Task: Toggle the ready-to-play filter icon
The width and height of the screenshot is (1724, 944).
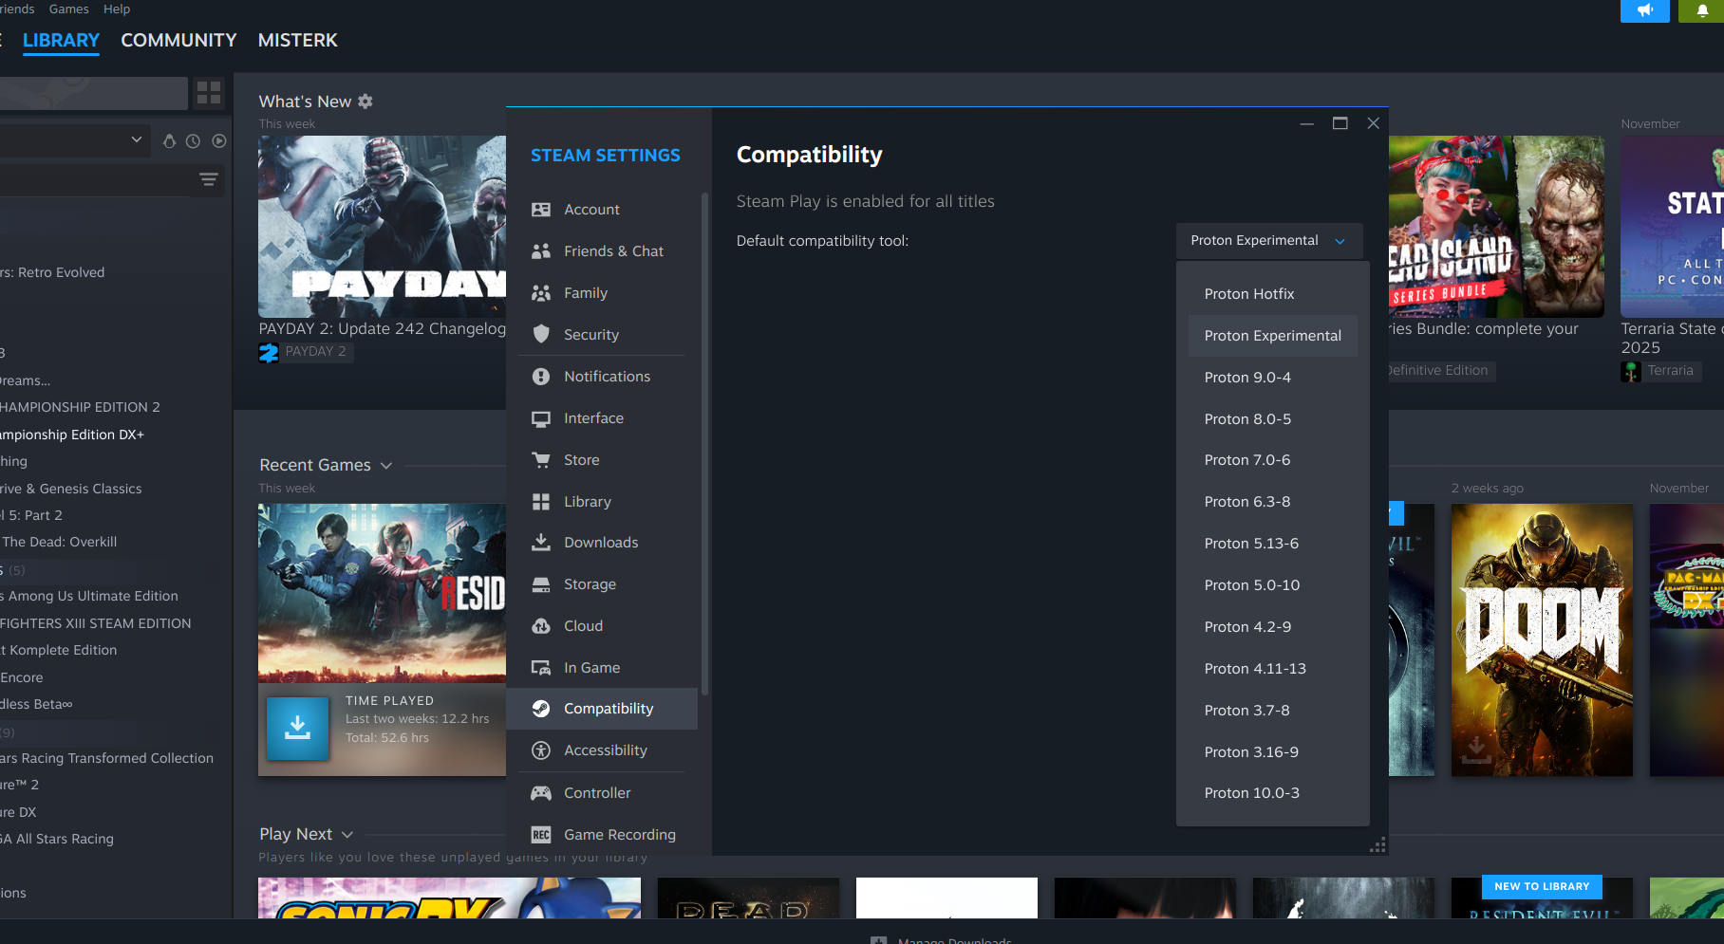Action: coord(219,140)
